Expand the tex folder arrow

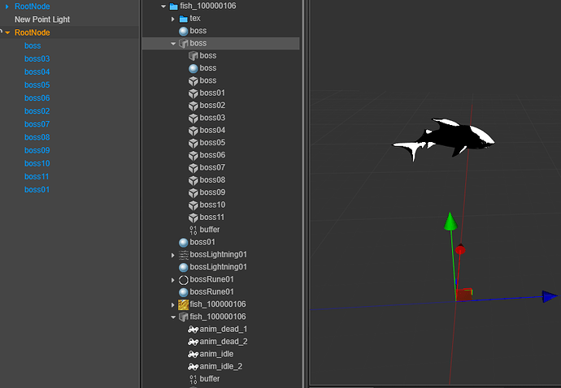[173, 19]
